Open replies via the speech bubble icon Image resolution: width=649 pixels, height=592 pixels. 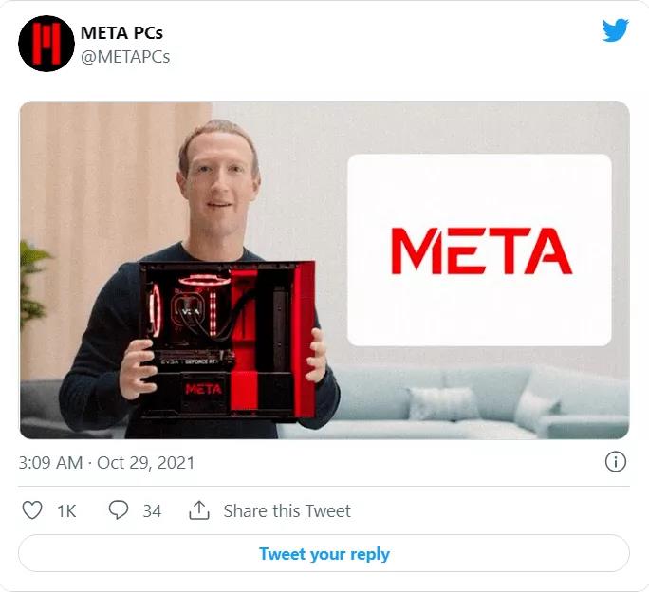119,510
